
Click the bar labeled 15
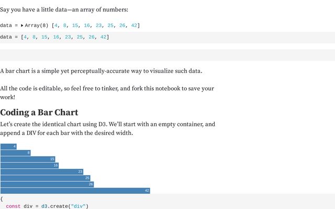[28, 159]
